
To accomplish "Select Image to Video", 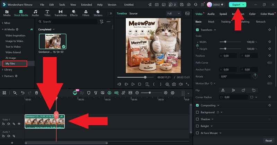I will point(14,41).
